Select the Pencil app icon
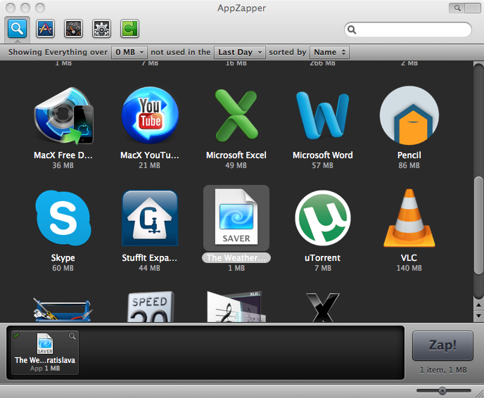The image size is (484, 398). [409, 115]
